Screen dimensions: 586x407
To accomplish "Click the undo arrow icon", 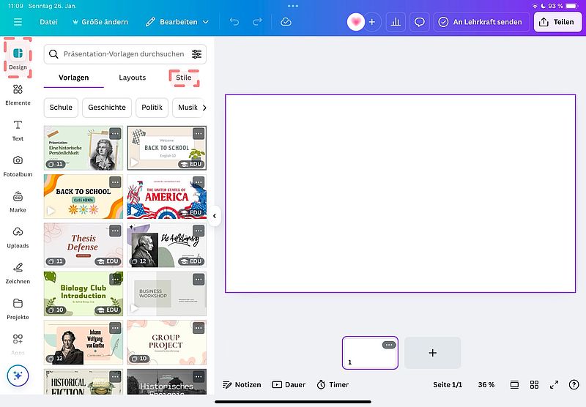I will [234, 22].
